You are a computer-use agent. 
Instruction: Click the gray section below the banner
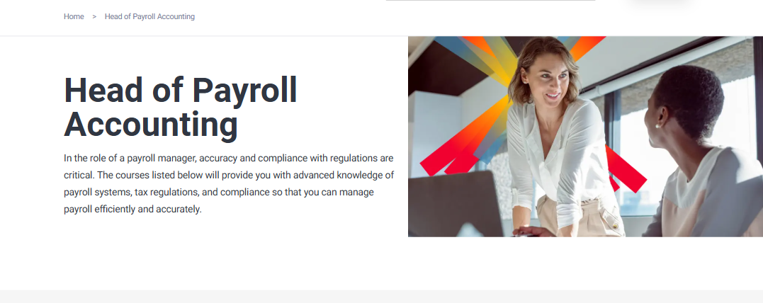point(381,297)
